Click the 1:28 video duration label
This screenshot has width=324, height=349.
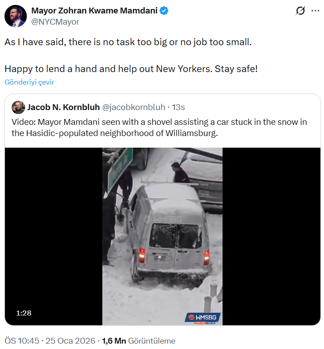24,313
